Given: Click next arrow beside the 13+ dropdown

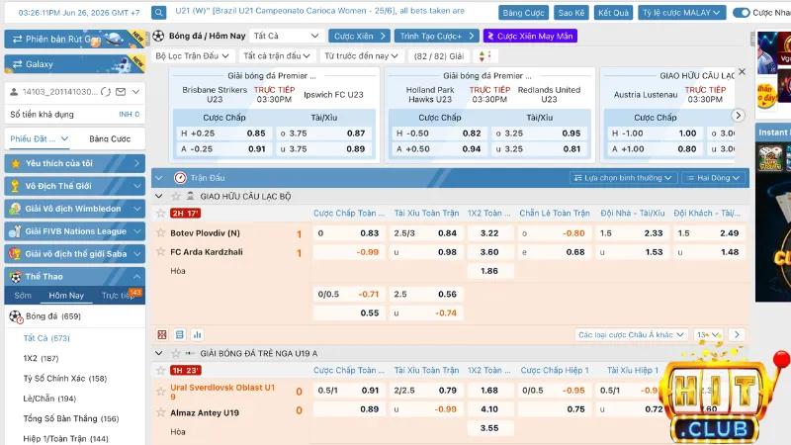Looking at the screenshot, I should [737, 334].
